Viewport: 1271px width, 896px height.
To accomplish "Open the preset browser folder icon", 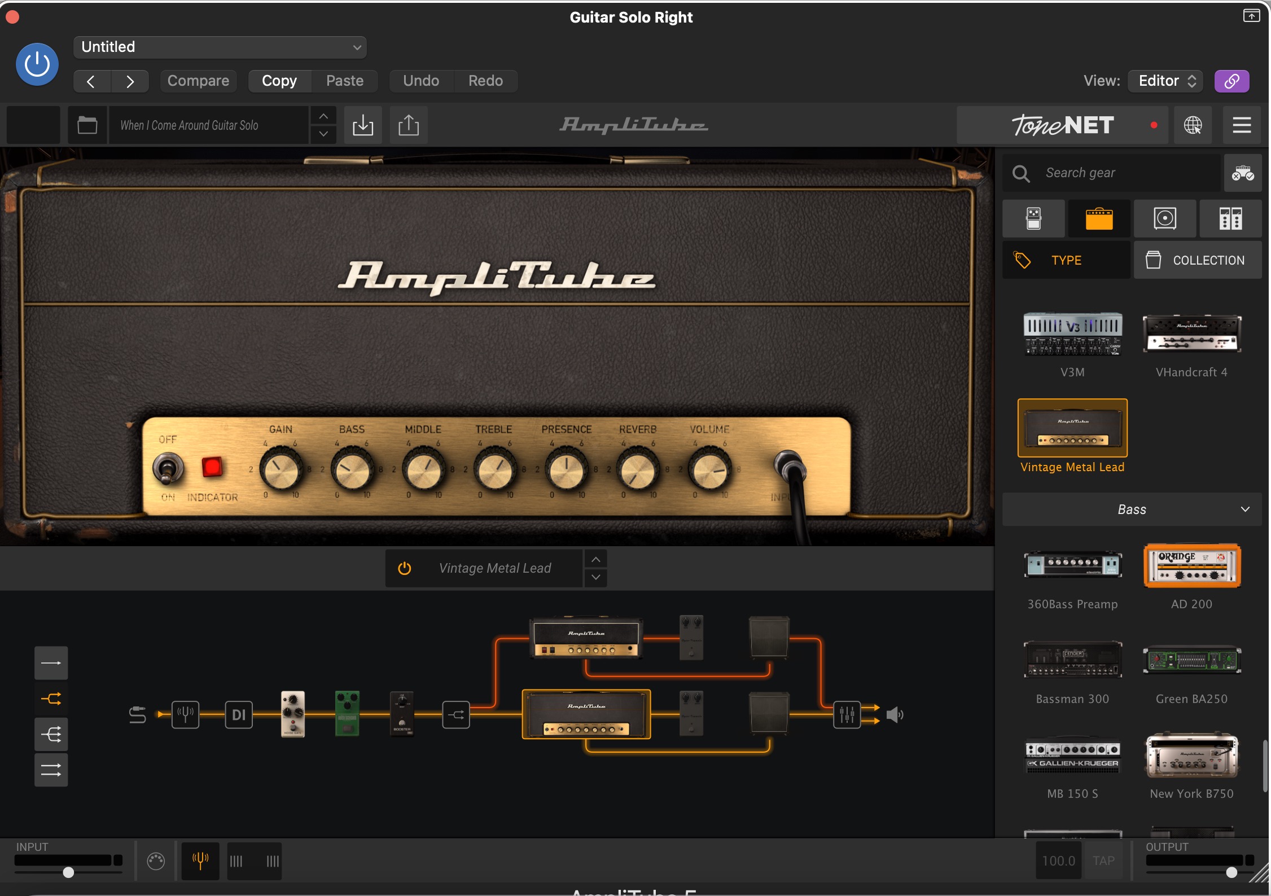I will point(87,125).
